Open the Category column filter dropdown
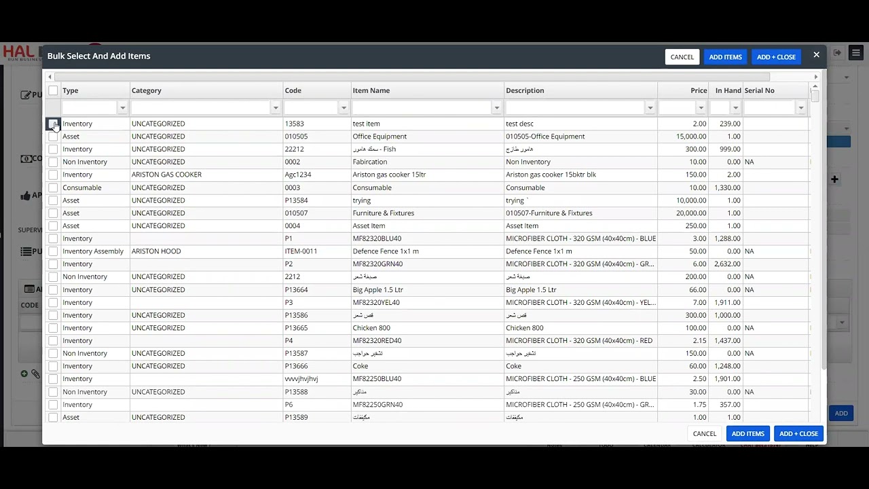Viewport: 869px width, 489px height. tap(276, 108)
